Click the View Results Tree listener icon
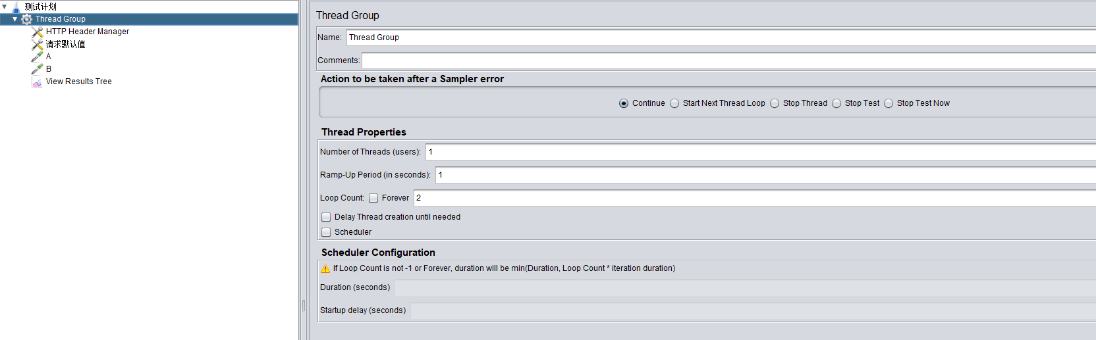This screenshot has height=340, width=1096. pyautogui.click(x=38, y=82)
